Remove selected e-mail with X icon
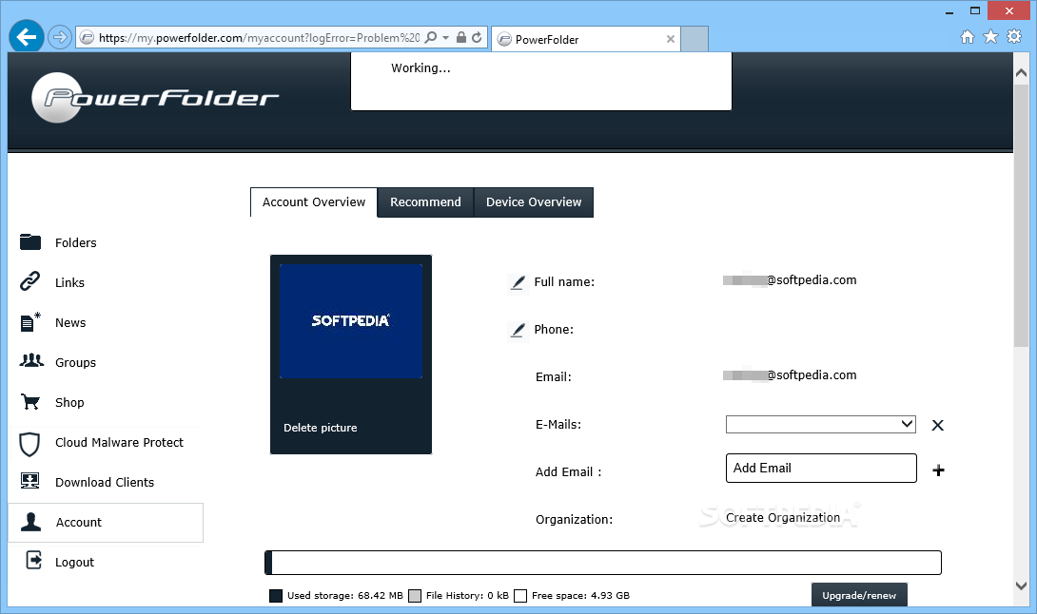This screenshot has width=1037, height=614. [937, 425]
